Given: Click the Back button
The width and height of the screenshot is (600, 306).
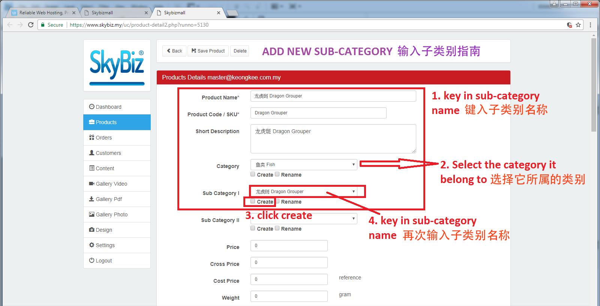Looking at the screenshot, I should (x=174, y=51).
